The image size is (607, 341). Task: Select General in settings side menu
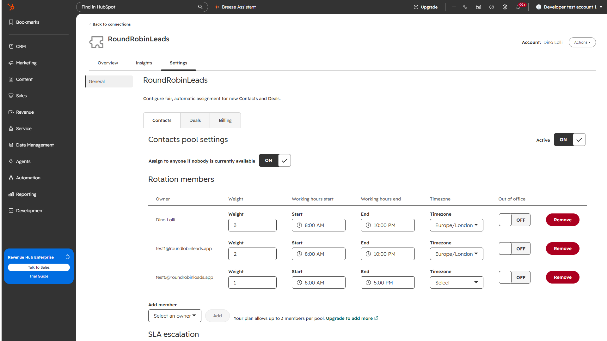pyautogui.click(x=109, y=81)
